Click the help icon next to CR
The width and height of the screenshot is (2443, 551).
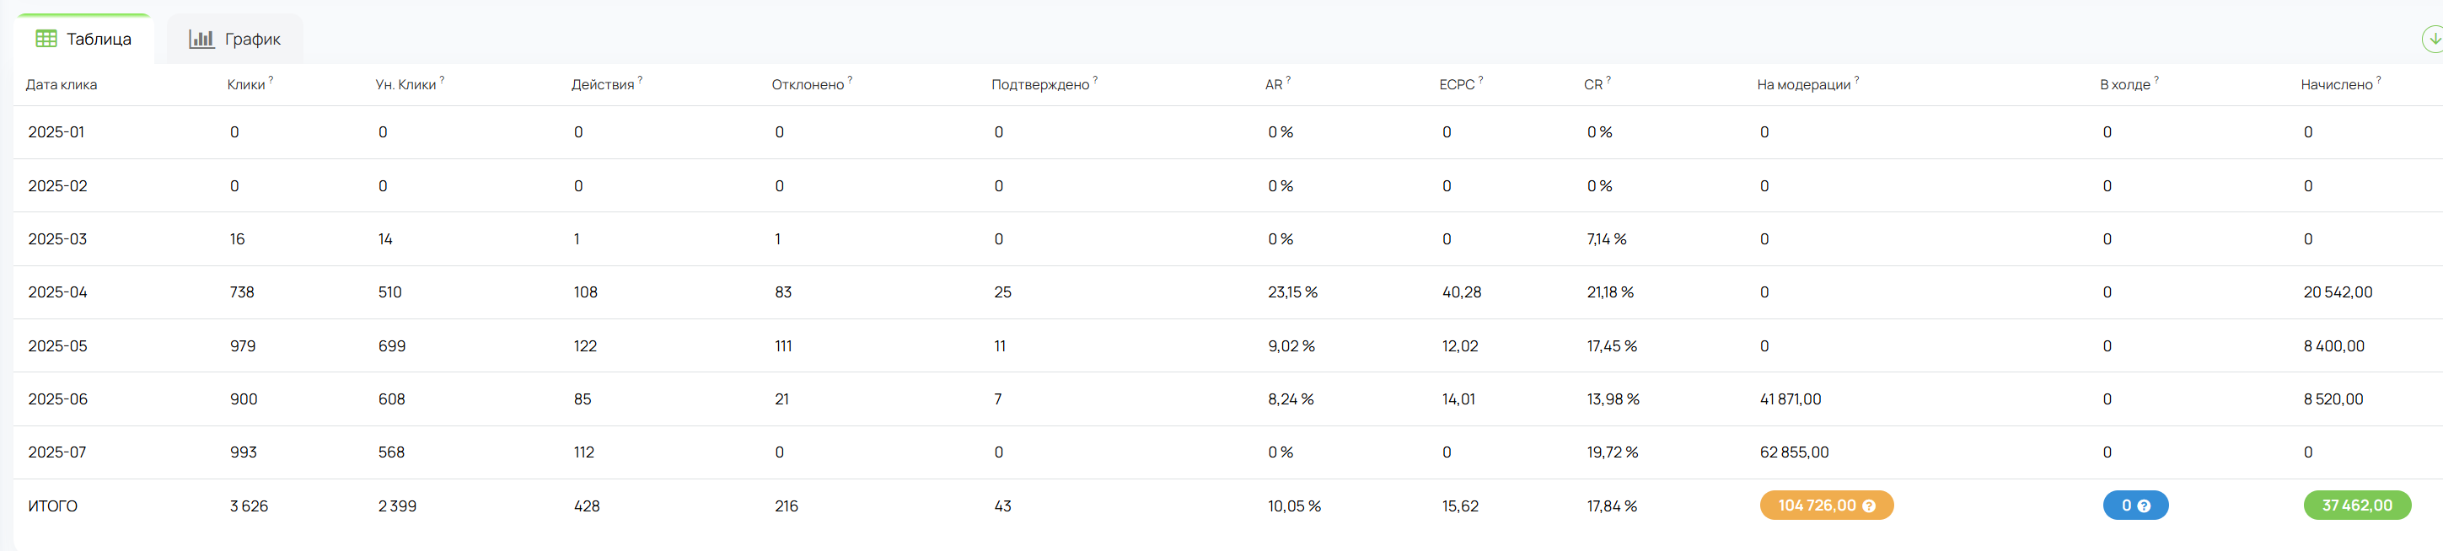[1608, 80]
